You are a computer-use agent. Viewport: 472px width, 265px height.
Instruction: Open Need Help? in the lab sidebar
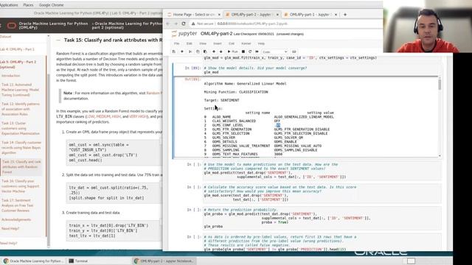click(10, 228)
